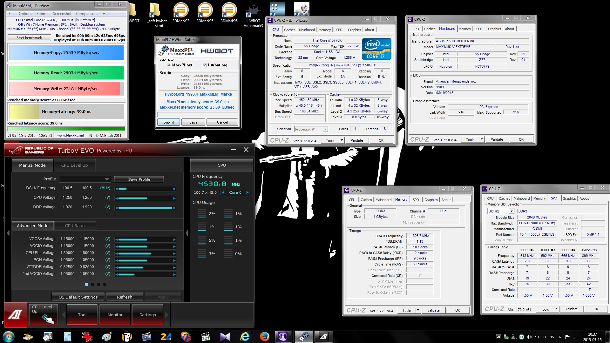
Task: Switch to Caches tab in CPU-Z ID window
Action: (x=289, y=30)
